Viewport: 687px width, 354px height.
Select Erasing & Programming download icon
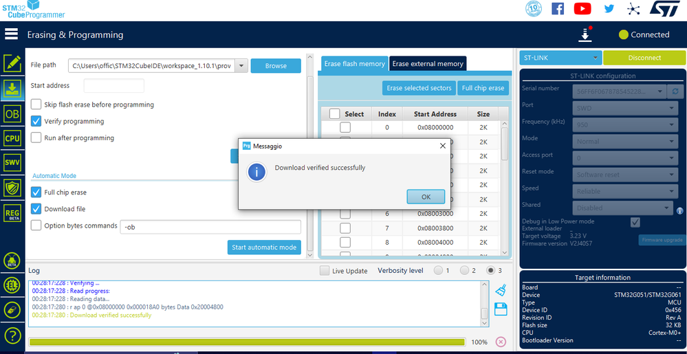(x=12, y=89)
